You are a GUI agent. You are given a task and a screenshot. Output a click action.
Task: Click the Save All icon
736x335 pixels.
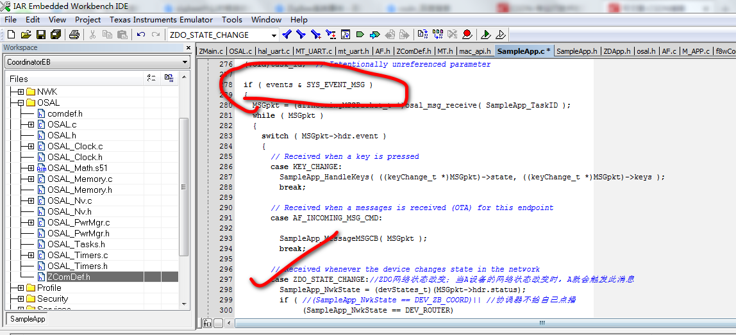click(x=55, y=35)
